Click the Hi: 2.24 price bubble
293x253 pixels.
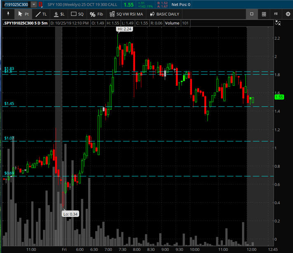124,29
